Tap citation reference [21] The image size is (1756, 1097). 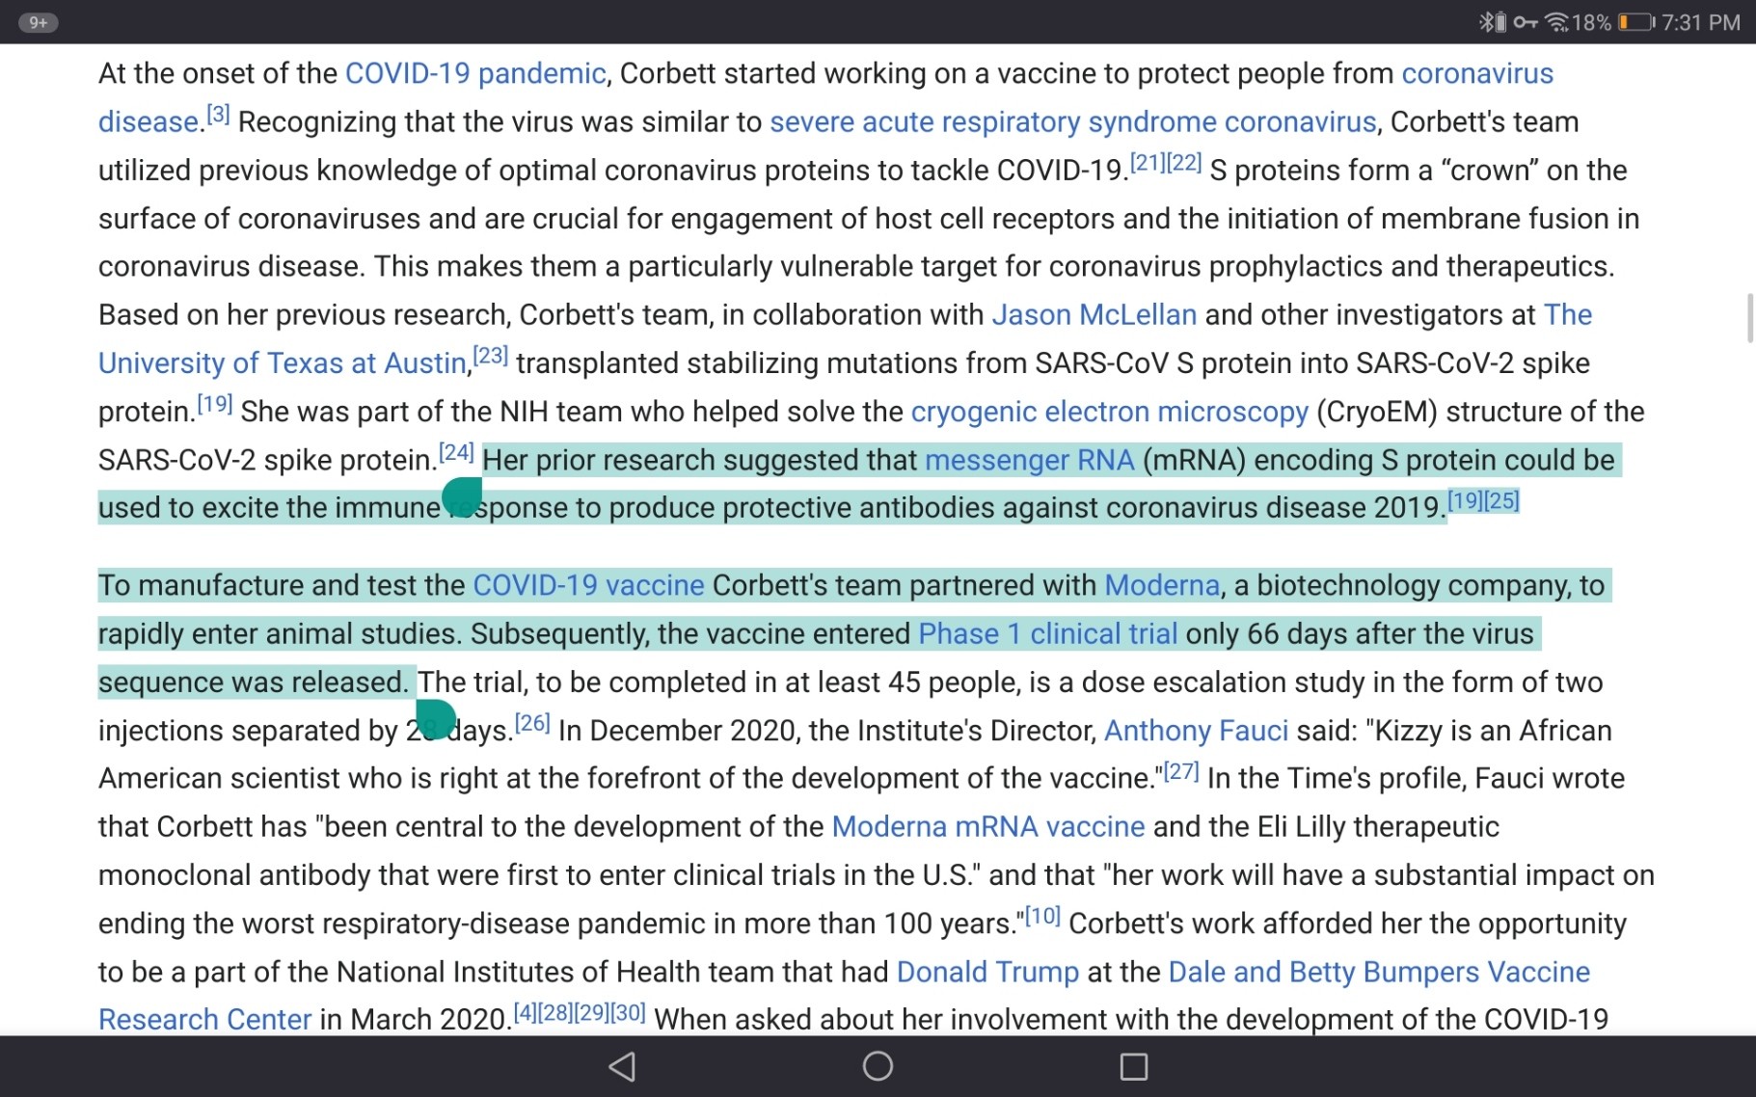coord(1147,162)
